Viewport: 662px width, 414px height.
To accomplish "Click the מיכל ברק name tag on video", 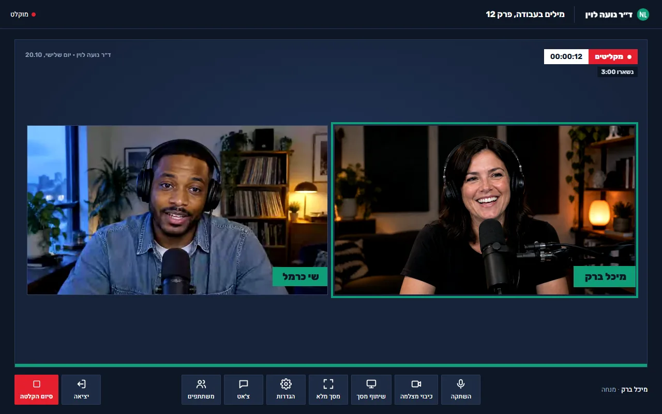I will (605, 277).
